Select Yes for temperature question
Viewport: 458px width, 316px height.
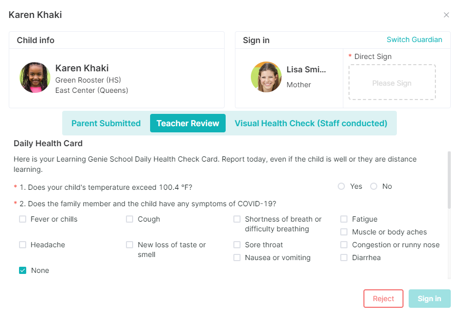click(x=341, y=186)
